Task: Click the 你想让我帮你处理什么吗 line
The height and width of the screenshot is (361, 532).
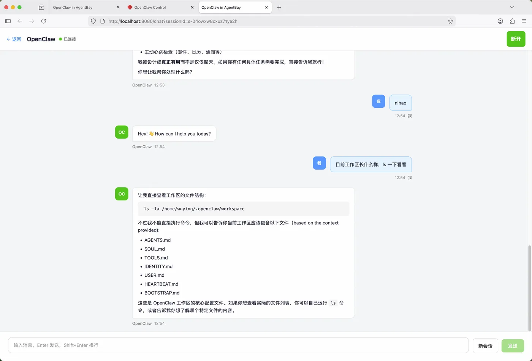Action: (165, 72)
